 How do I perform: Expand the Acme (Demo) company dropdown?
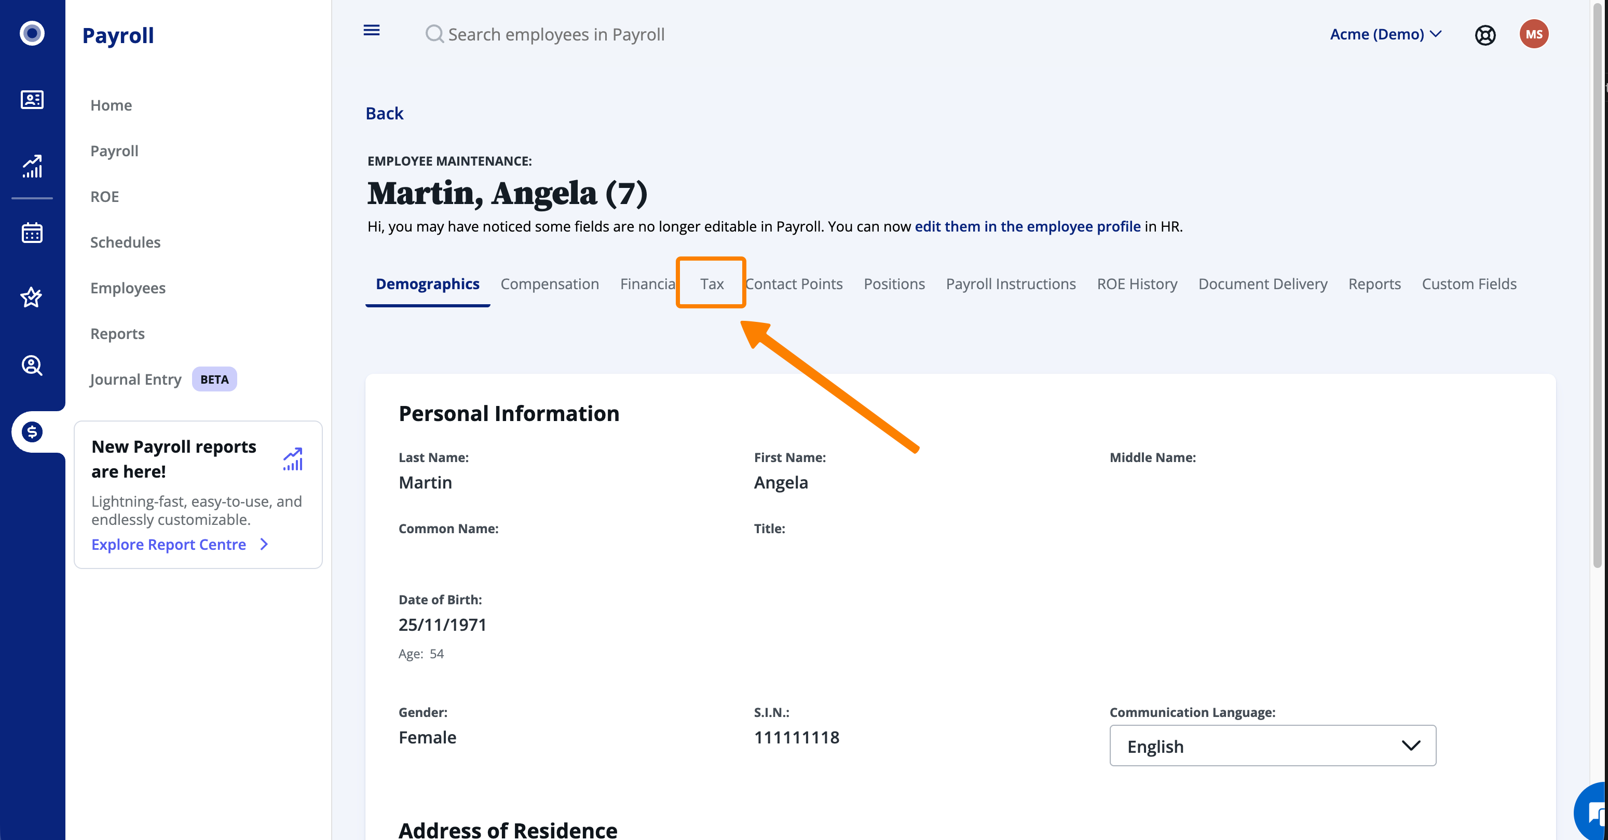point(1385,34)
